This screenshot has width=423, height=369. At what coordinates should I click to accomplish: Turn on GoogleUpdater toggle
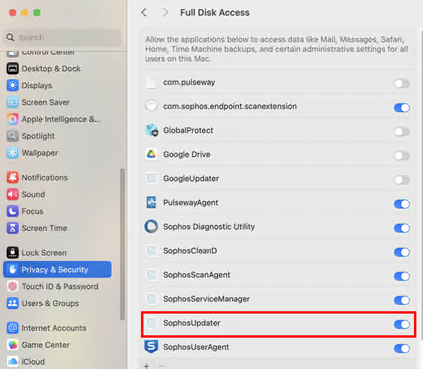tap(402, 180)
